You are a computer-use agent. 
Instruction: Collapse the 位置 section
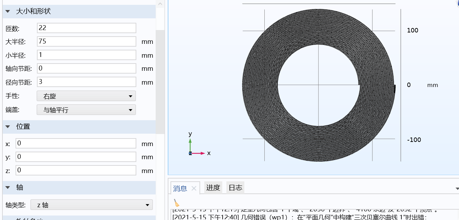click(7, 126)
